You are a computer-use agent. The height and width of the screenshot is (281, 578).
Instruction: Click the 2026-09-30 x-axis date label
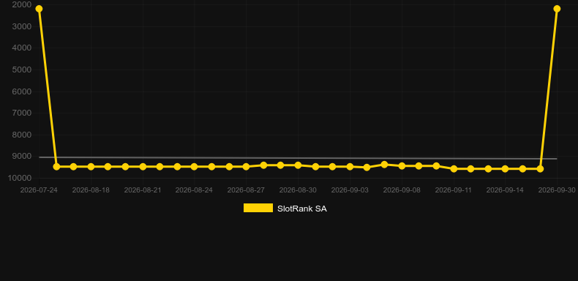pyautogui.click(x=557, y=190)
